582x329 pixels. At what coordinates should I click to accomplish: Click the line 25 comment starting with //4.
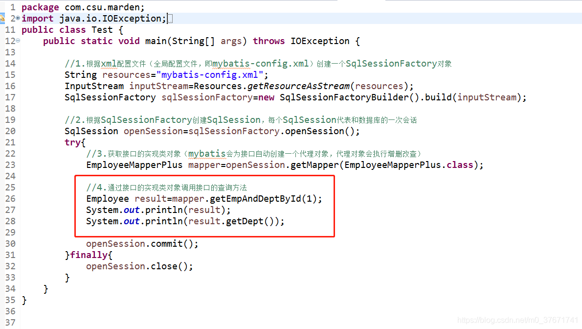tap(166, 188)
